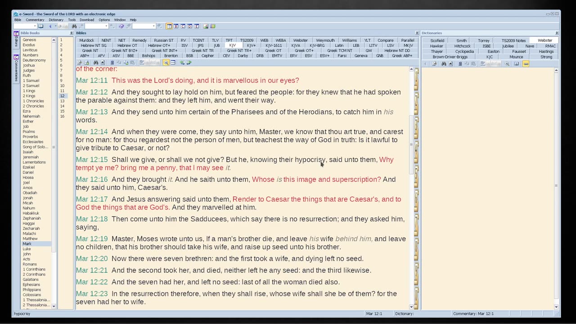Click the Mar 12:23 verse reference
576x324 pixels.
[92, 293]
